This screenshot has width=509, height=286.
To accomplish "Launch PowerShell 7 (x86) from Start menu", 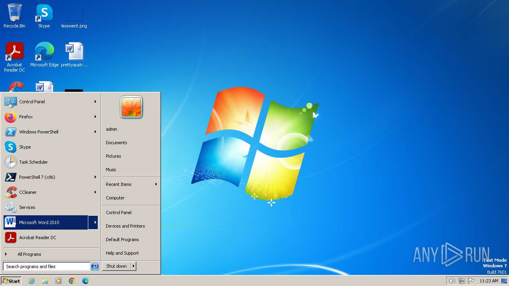I will click(x=50, y=177).
